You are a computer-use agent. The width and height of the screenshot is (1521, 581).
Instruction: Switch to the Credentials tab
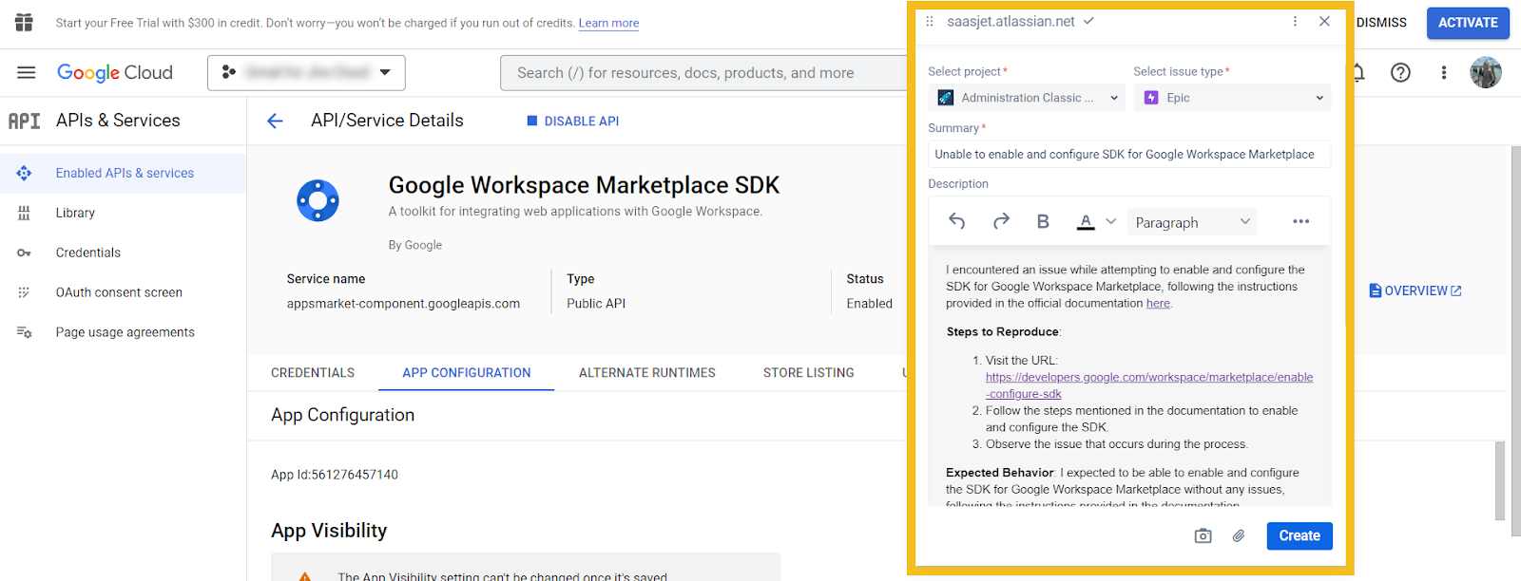[313, 373]
